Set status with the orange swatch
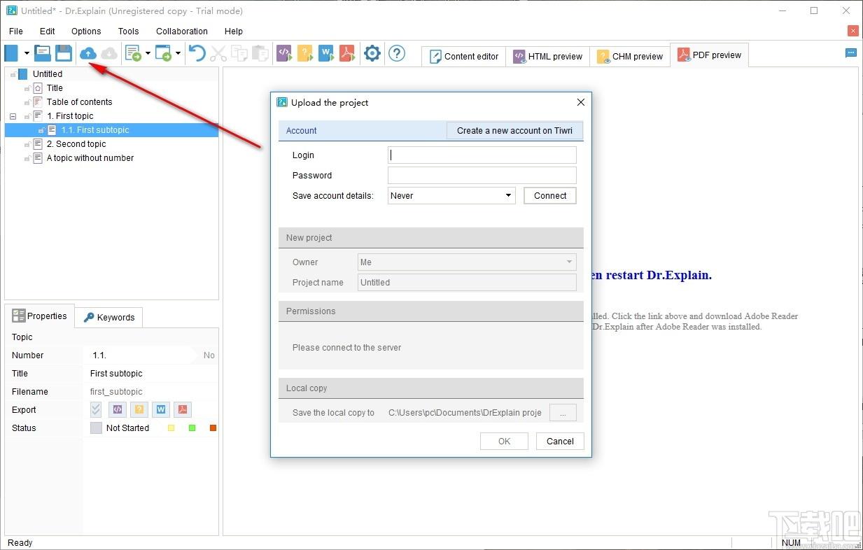863x550 pixels. pos(213,428)
